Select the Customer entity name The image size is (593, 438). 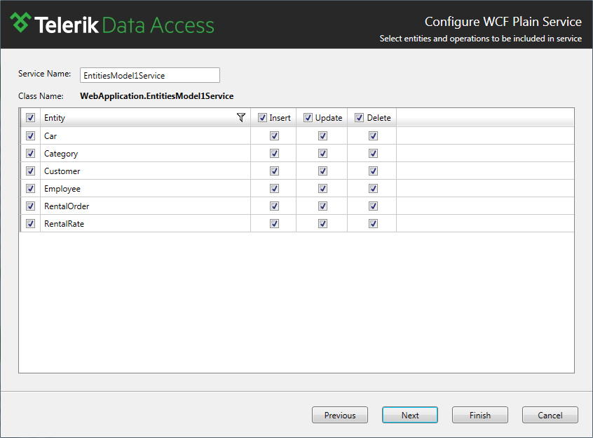62,171
